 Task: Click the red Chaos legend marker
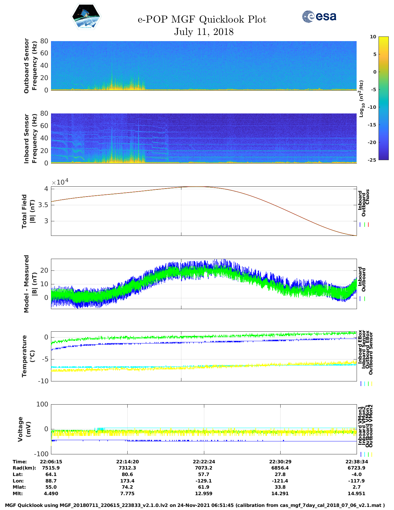[368, 225]
